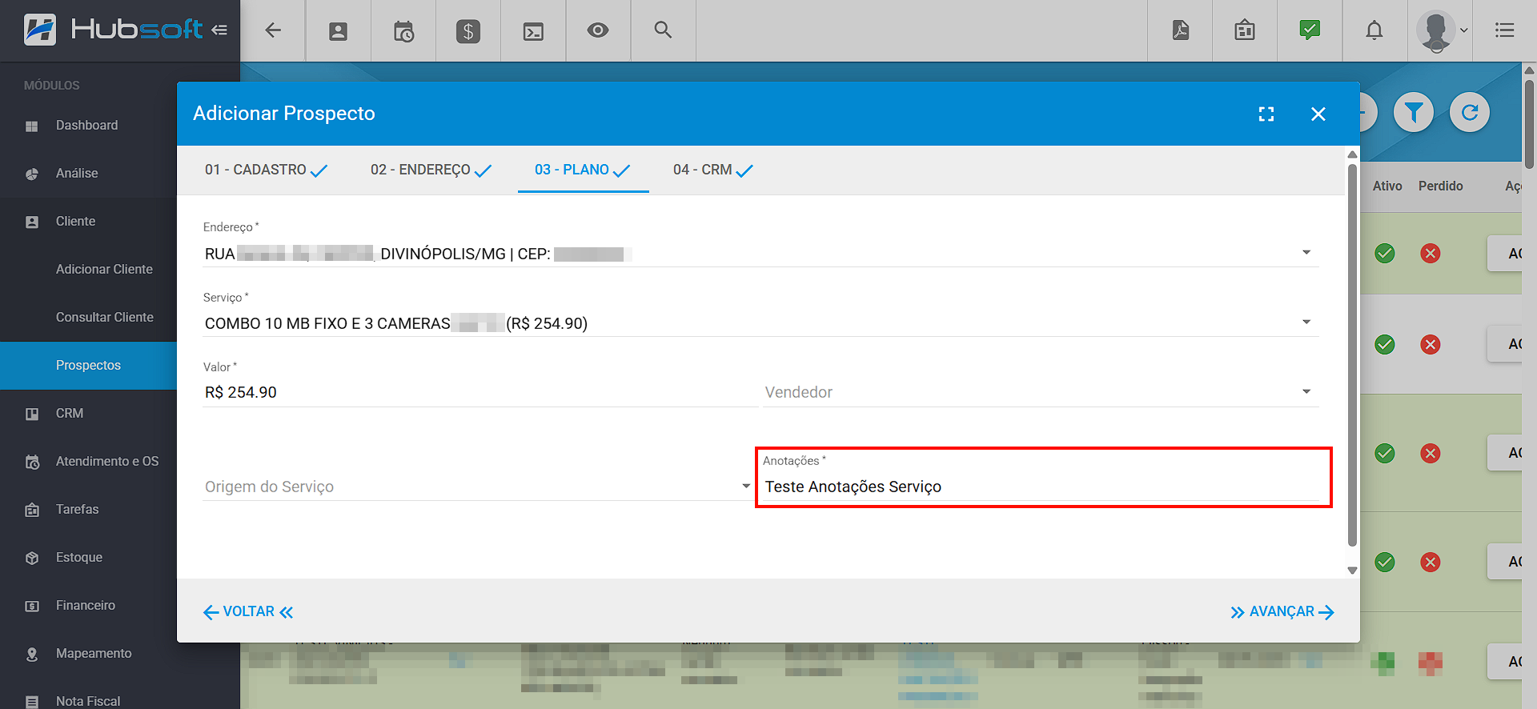Open the tasks briefcase icon in the top bar
Viewport: 1537px width, 709px height.
pos(1245,30)
